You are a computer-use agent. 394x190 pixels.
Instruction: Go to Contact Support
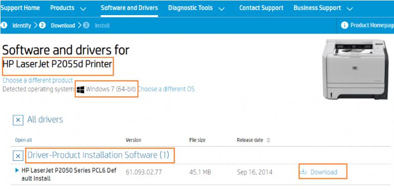pyautogui.click(x=261, y=8)
